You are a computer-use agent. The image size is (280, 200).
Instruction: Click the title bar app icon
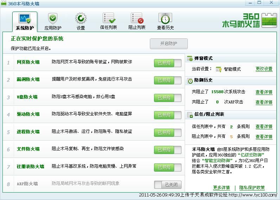click(4, 3)
